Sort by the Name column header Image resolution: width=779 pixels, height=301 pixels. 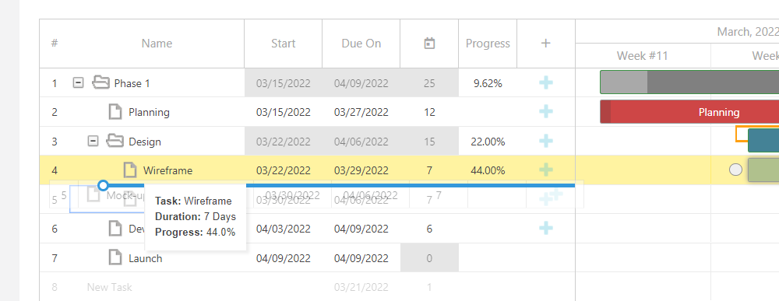pyautogui.click(x=157, y=43)
